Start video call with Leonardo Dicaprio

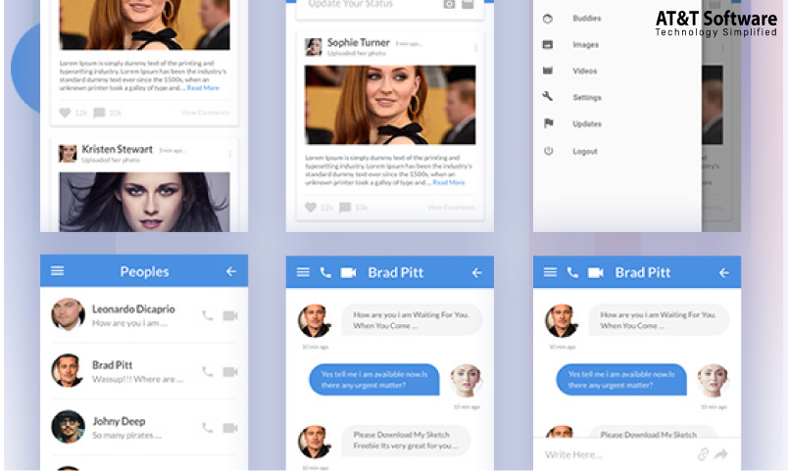pyautogui.click(x=230, y=316)
